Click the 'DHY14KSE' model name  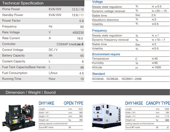coord(134,103)
